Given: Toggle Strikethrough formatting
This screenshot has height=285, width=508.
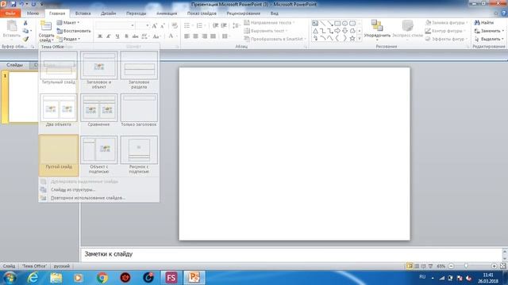Looking at the screenshot, I should [x=135, y=36].
